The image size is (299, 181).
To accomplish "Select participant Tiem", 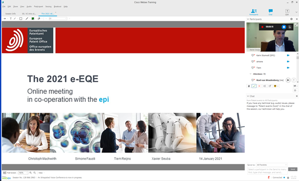I will (258, 68).
